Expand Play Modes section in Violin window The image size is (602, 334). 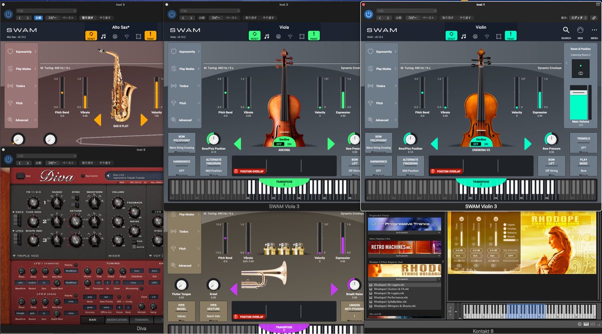(382, 69)
